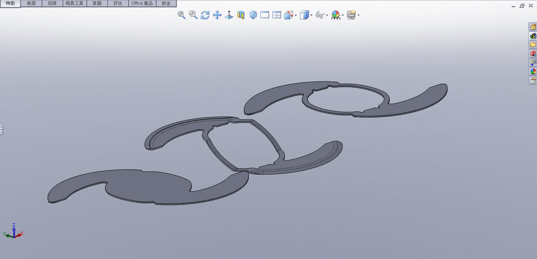Viewport: 537px width, 259px height.
Task: Click the Hide/Show Items glasses icon
Action: (x=320, y=15)
